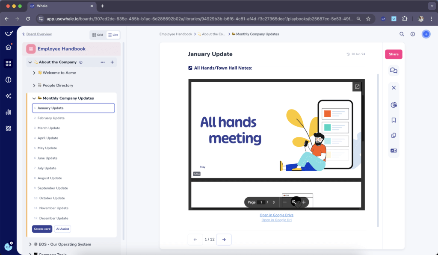Expand the Welcome to Acme section
Image resolution: width=438 pixels, height=255 pixels.
tap(35, 73)
